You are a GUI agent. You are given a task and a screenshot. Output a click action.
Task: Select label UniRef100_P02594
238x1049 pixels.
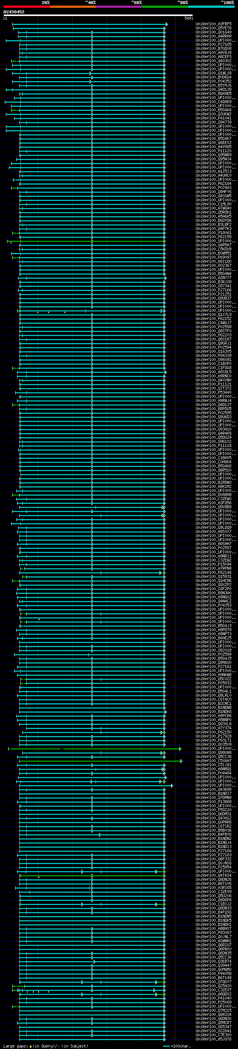pos(213,348)
